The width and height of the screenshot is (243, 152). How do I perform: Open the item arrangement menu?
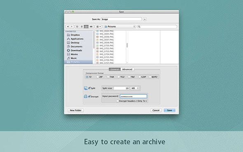click(98, 27)
